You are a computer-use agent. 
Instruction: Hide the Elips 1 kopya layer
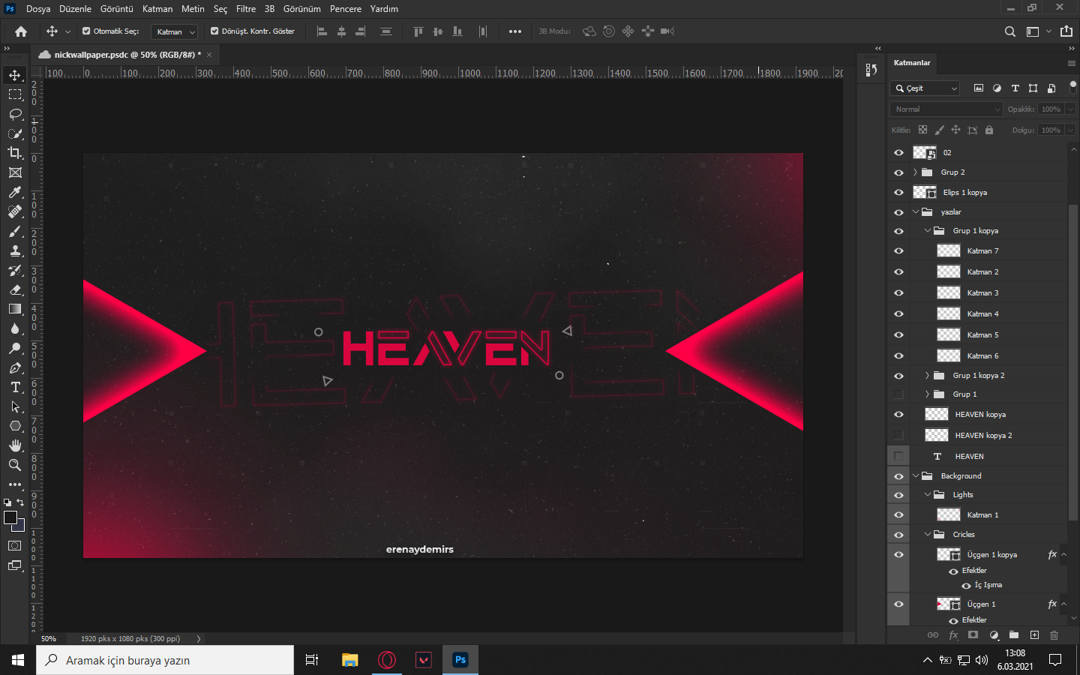point(898,193)
